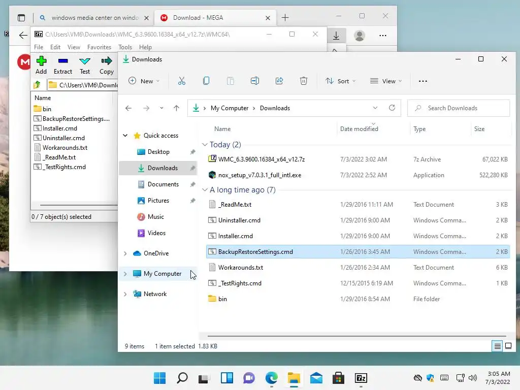
Task: Switch to details view icon in status bar
Action: pyautogui.click(x=498, y=346)
